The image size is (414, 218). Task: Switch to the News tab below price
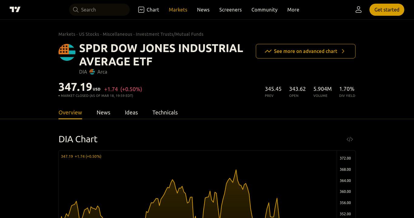(x=103, y=112)
